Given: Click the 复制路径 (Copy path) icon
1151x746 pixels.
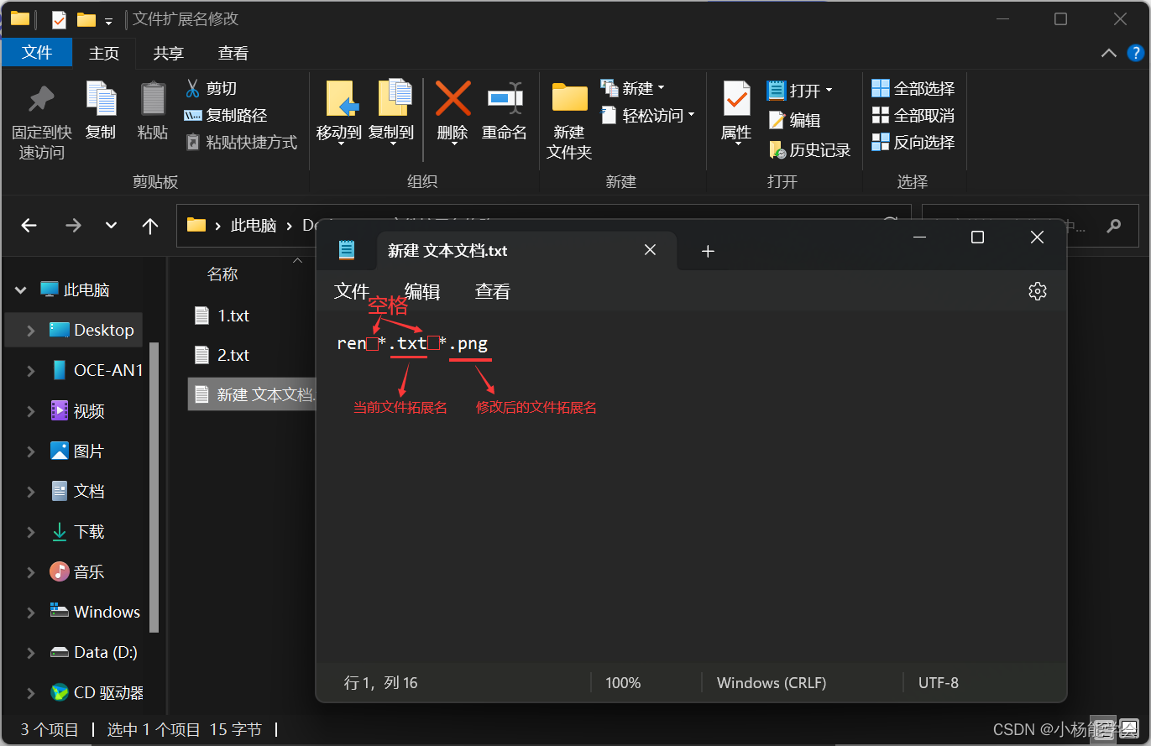Looking at the screenshot, I should click(195, 114).
